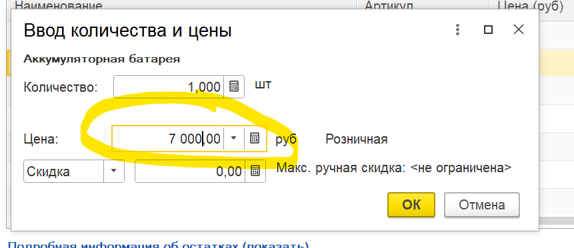
Task: Click into the Количество field showing 1,000
Action: pos(169,87)
